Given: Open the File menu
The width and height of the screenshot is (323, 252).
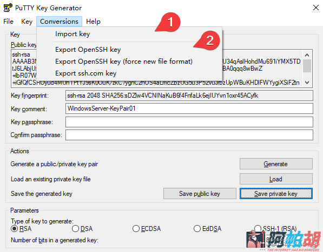Looking at the screenshot, I should click(9, 22).
